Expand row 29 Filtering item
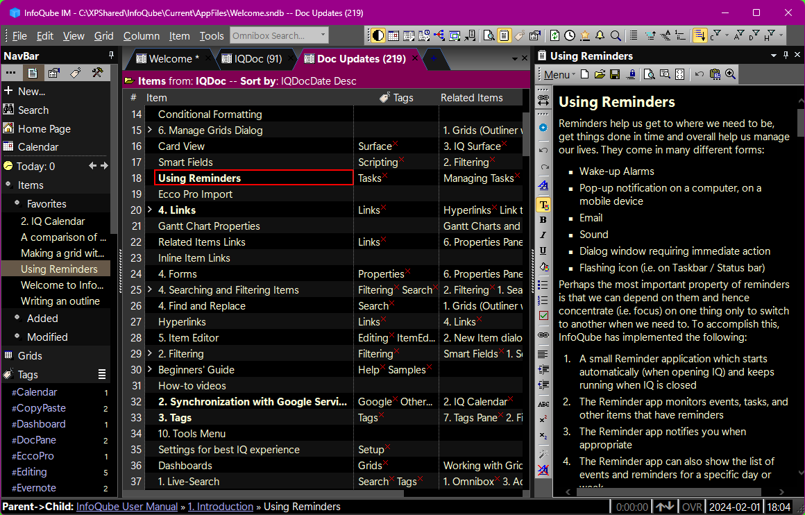 tap(150, 353)
